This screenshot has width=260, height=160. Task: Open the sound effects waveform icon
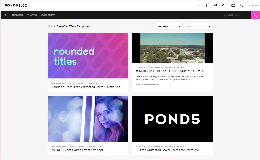[215, 5]
